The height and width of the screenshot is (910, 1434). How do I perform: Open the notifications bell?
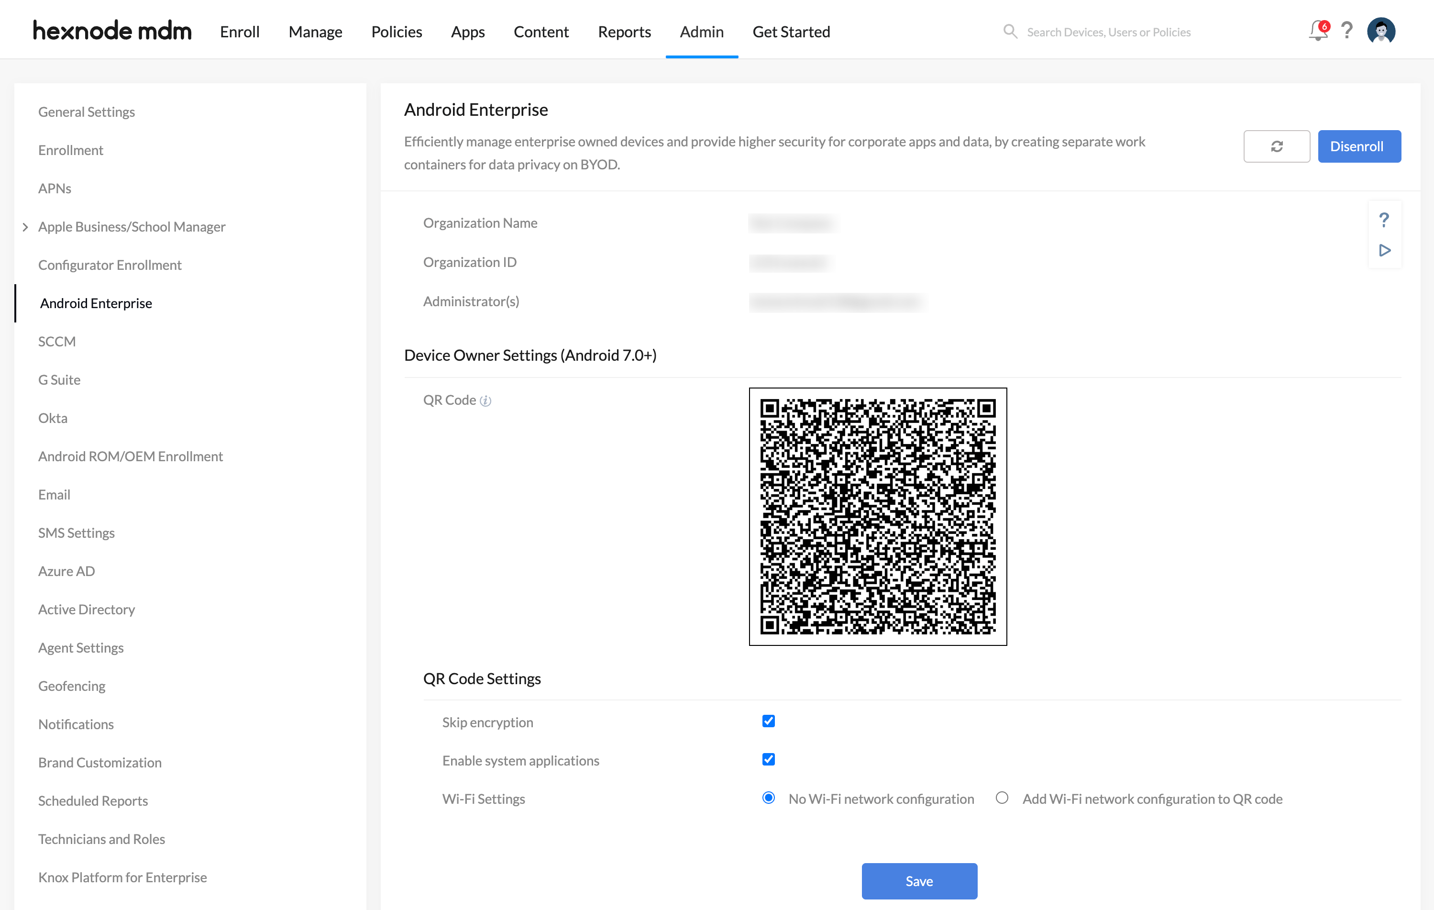(1317, 32)
